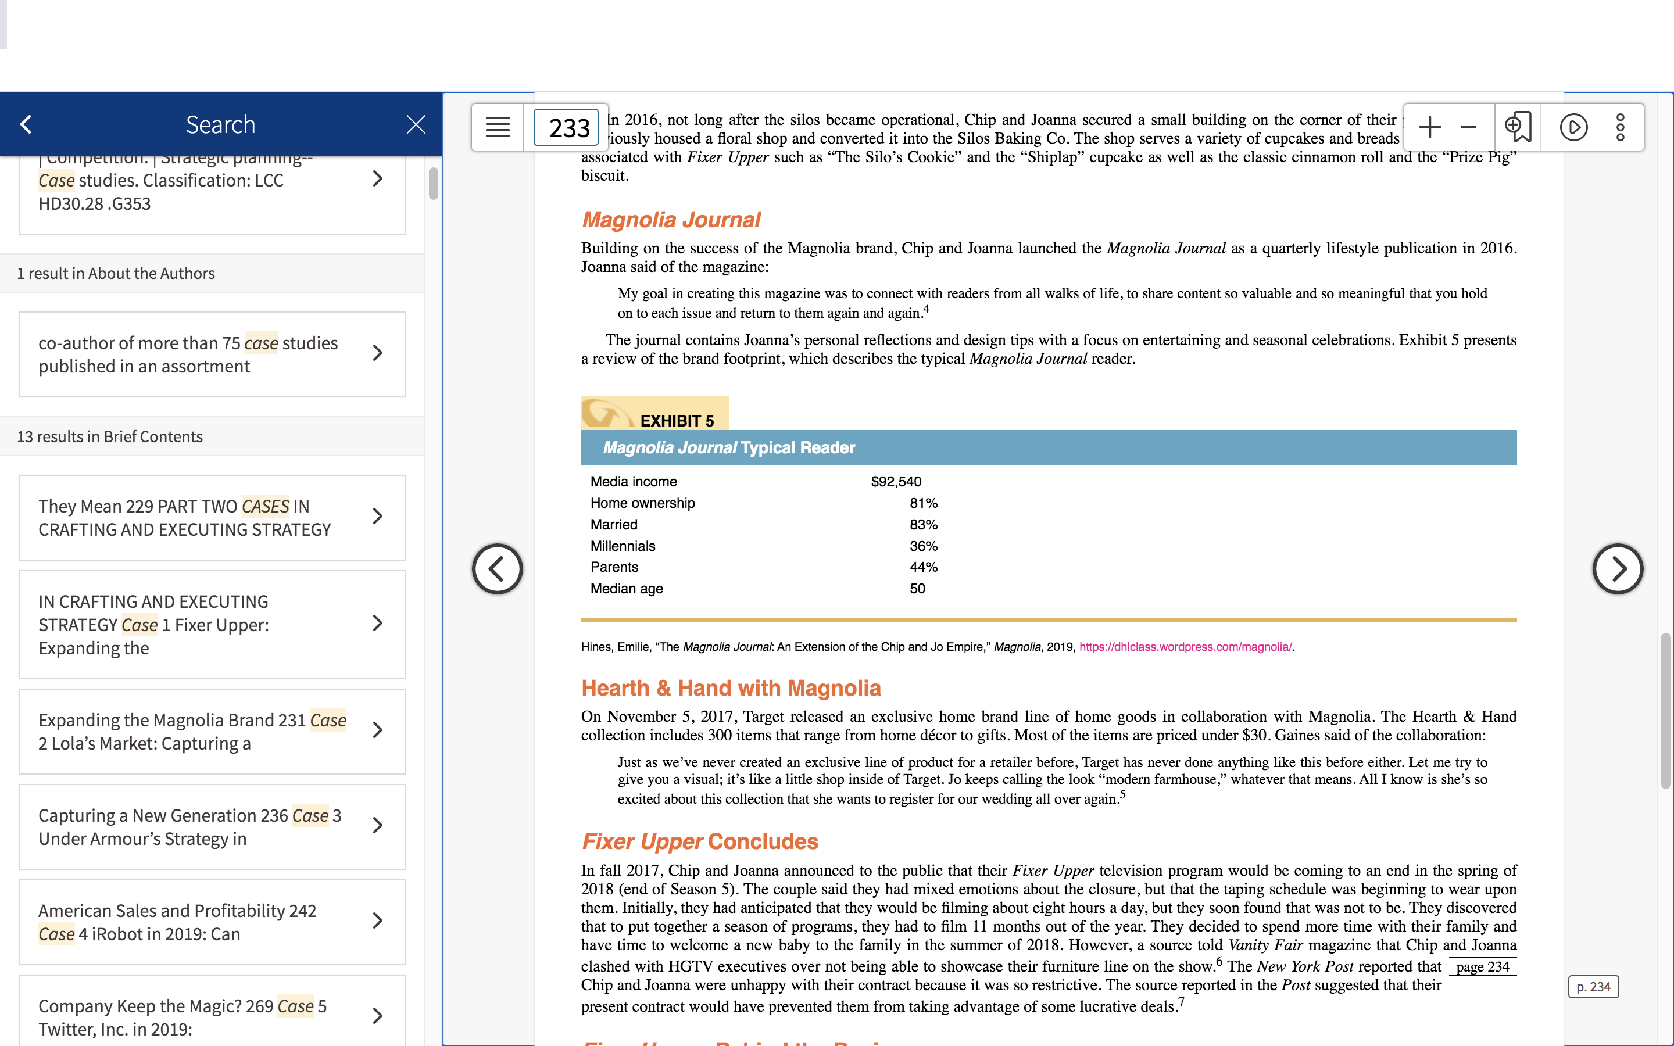Click the 'EXHIBIT 5' label
The height and width of the screenshot is (1046, 1674).
(677, 421)
